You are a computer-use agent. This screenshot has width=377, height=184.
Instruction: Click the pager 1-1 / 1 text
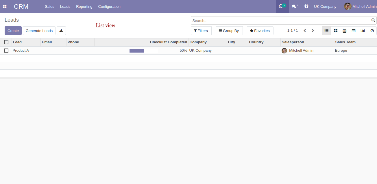click(x=293, y=30)
